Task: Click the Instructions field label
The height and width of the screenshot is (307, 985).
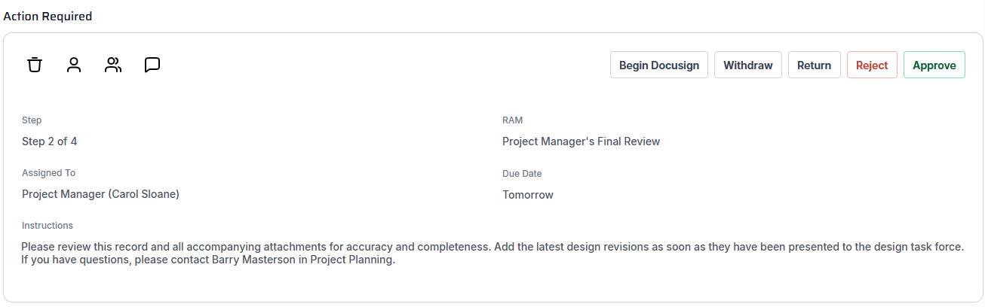Action: [x=48, y=226]
